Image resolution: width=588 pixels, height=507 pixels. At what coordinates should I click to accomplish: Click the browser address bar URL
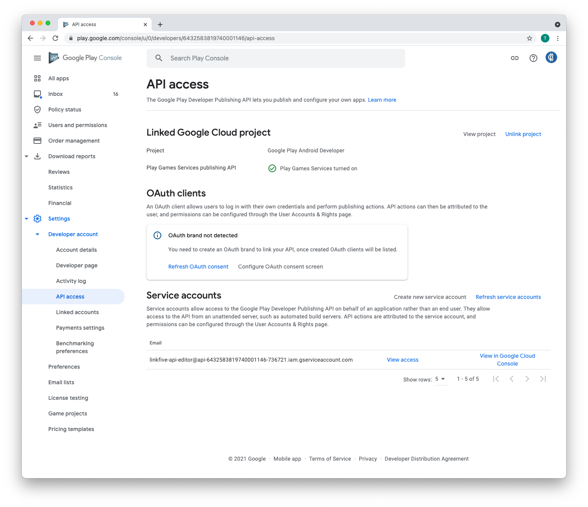(176, 38)
